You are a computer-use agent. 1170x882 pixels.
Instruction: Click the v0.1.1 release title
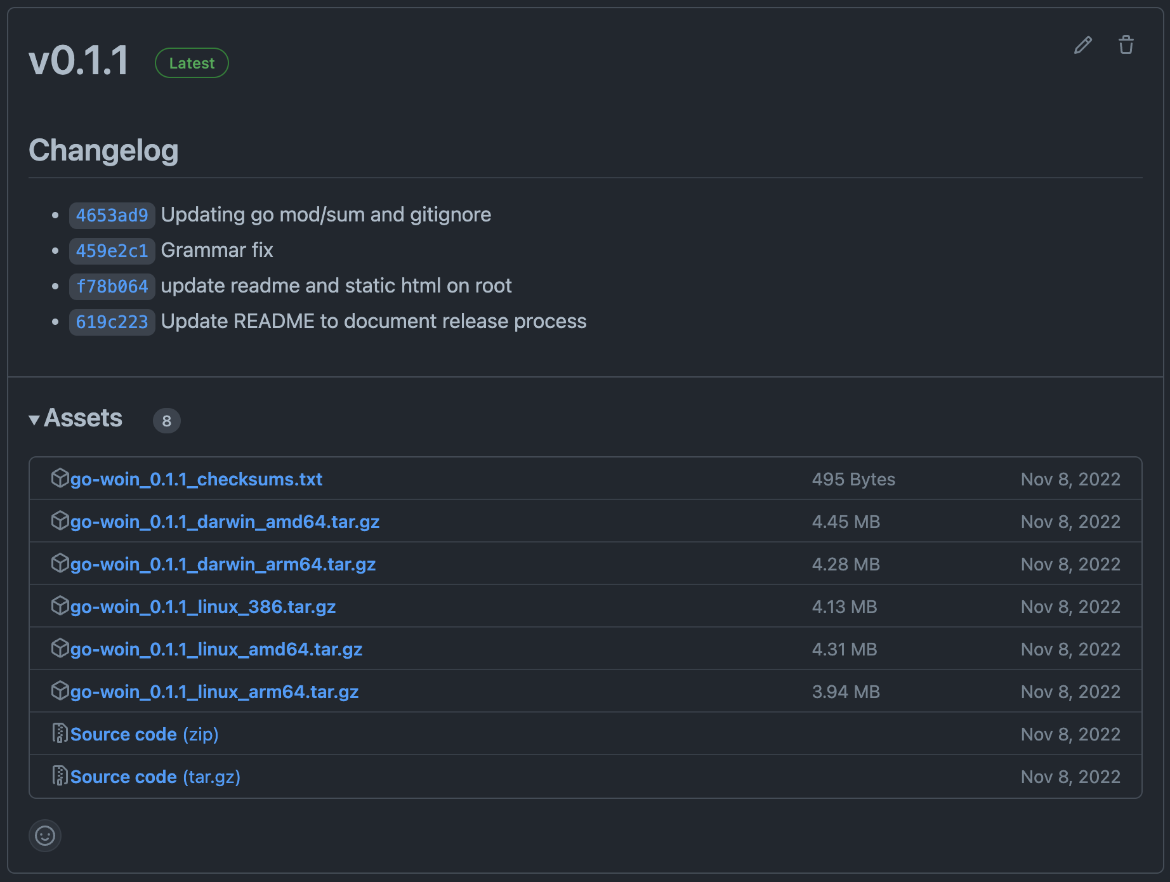[79, 62]
